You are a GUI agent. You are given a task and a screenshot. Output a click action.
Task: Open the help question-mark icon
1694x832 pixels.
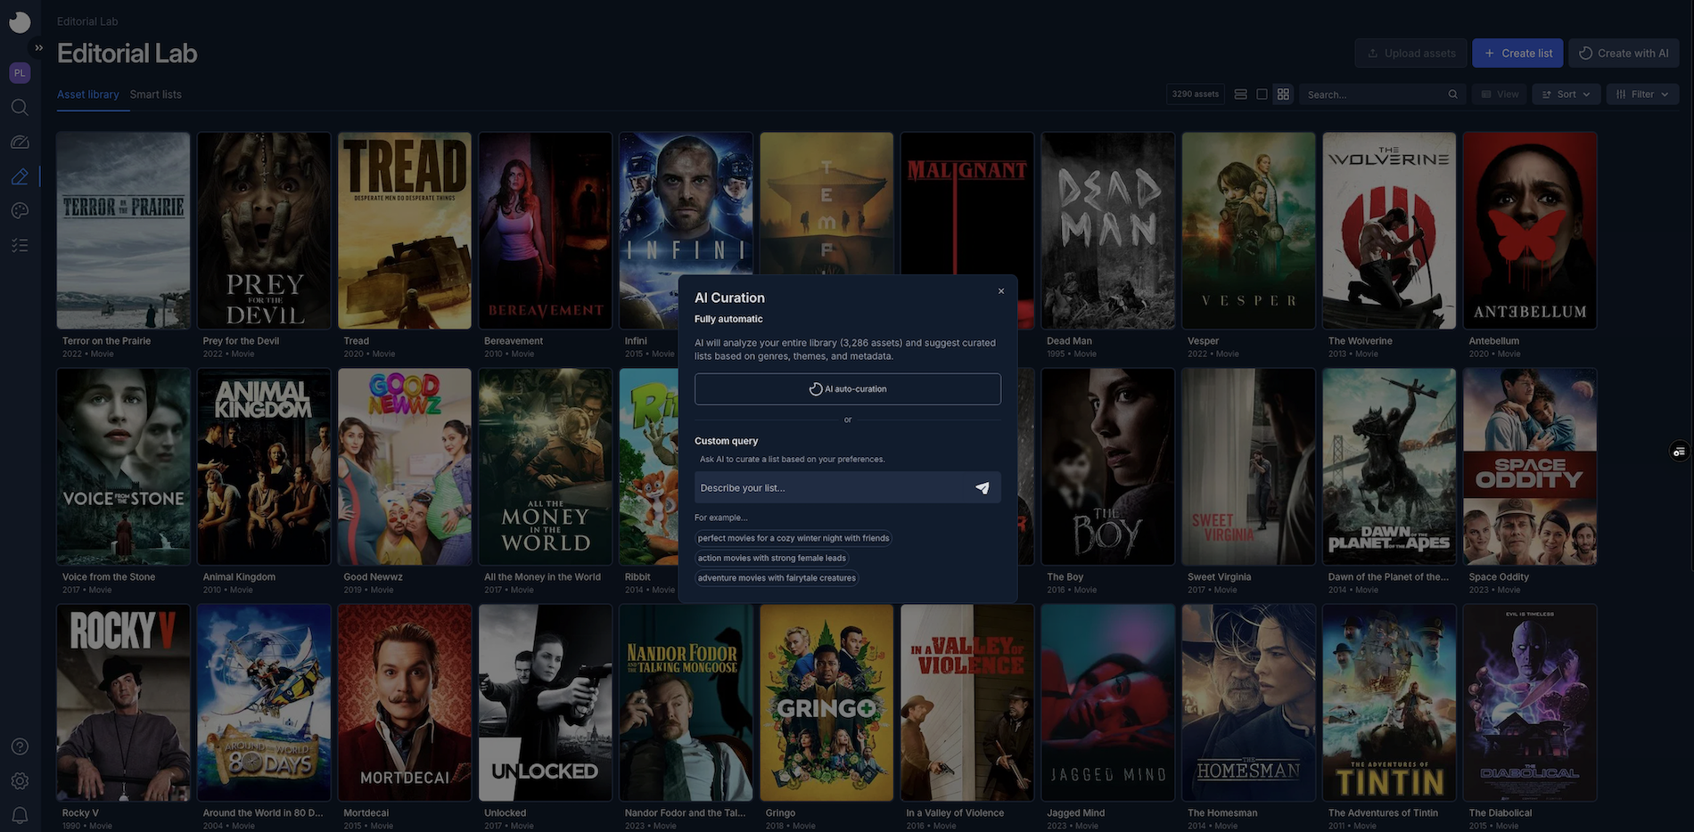20,746
